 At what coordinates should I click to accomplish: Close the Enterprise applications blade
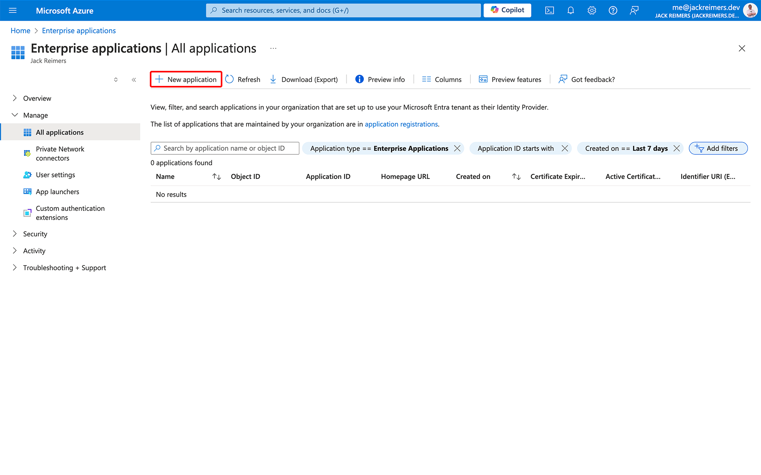pos(742,48)
